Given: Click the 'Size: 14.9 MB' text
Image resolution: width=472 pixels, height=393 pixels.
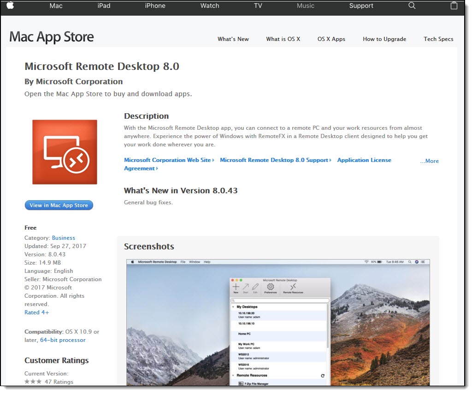Looking at the screenshot, I should tap(42, 263).
